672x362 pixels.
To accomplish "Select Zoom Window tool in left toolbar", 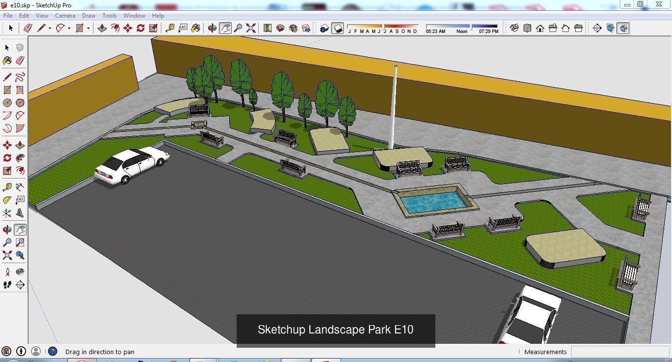I will 20,242.
